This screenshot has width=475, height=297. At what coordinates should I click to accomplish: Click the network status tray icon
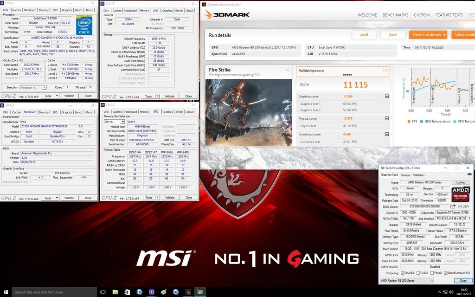[445, 292]
